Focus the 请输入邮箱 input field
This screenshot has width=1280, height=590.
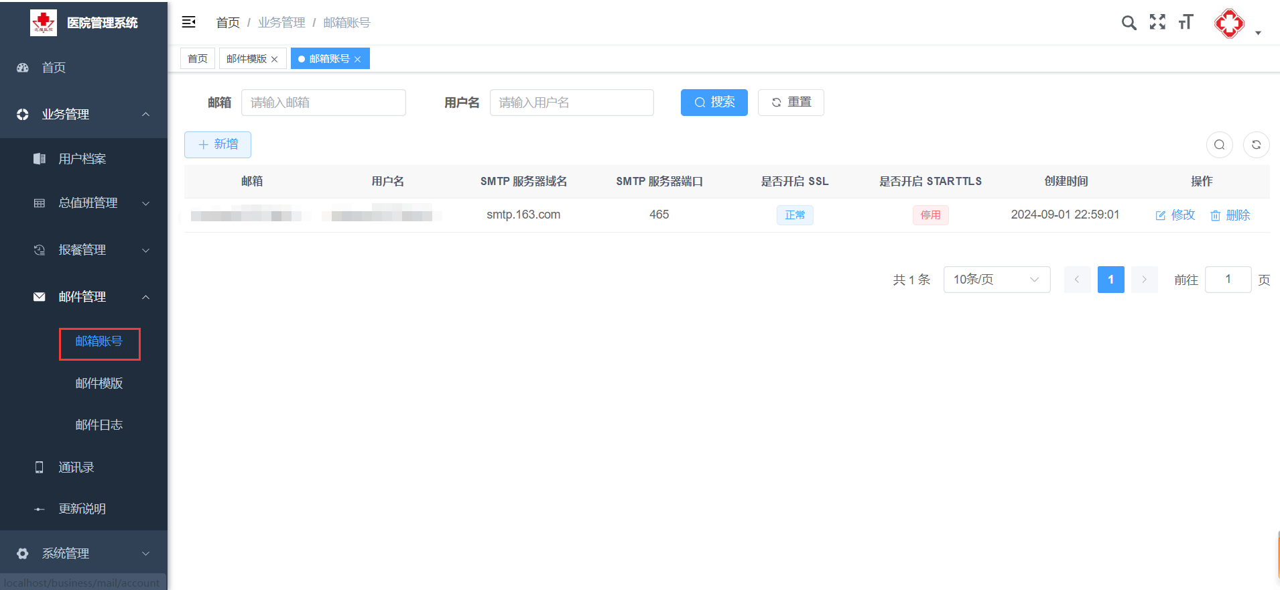tap(323, 103)
